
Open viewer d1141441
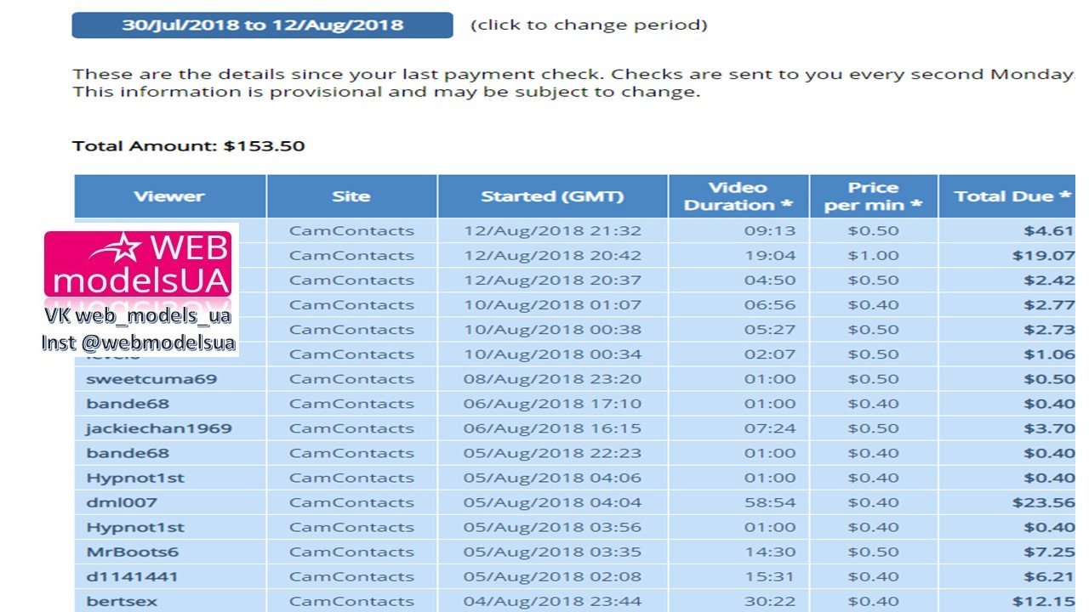pos(132,576)
